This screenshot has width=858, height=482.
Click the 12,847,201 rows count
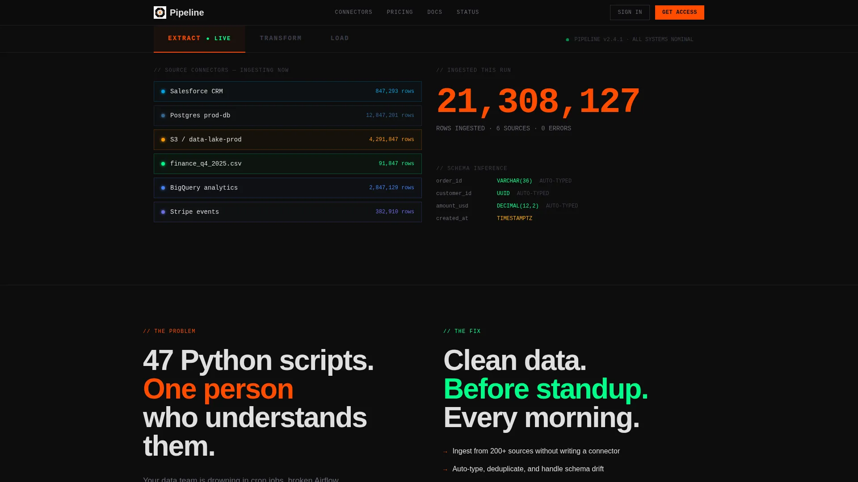coord(390,116)
